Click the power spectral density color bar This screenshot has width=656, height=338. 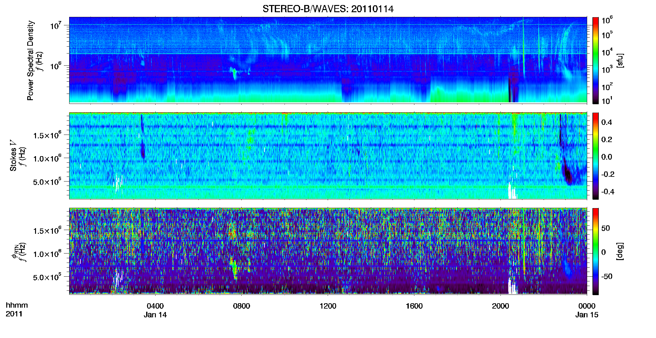596,60
